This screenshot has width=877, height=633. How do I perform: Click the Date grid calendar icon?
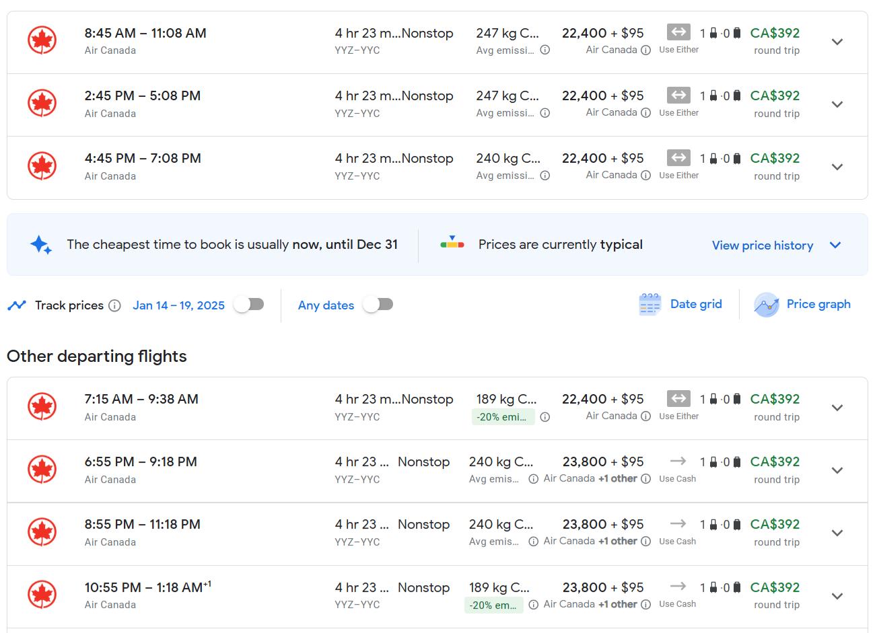[650, 305]
